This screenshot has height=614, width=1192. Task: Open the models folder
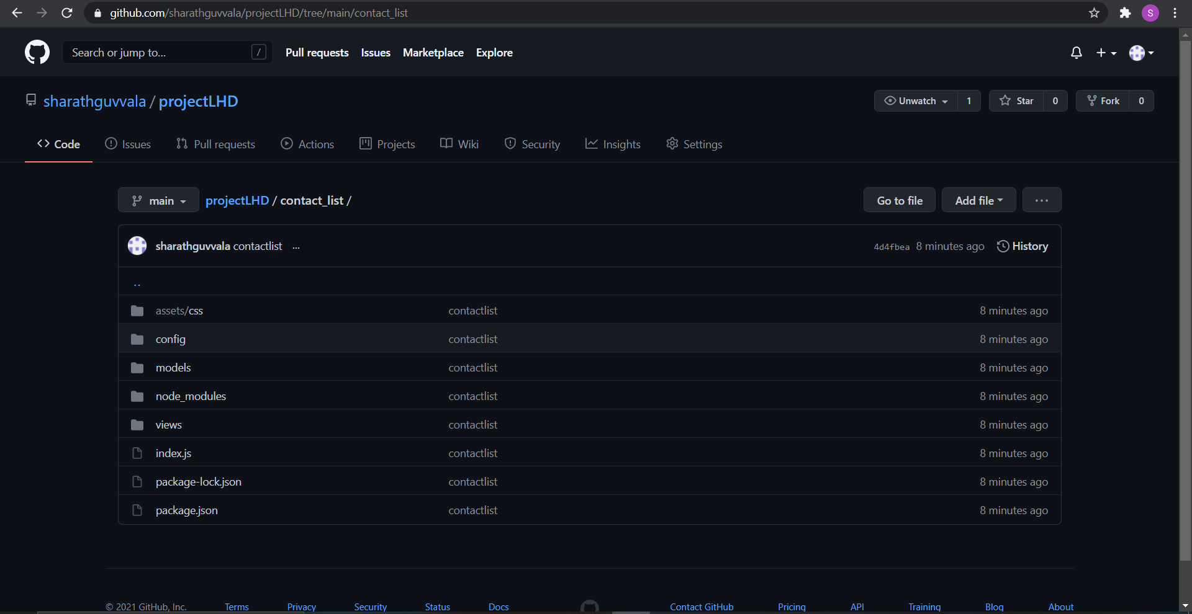(173, 367)
